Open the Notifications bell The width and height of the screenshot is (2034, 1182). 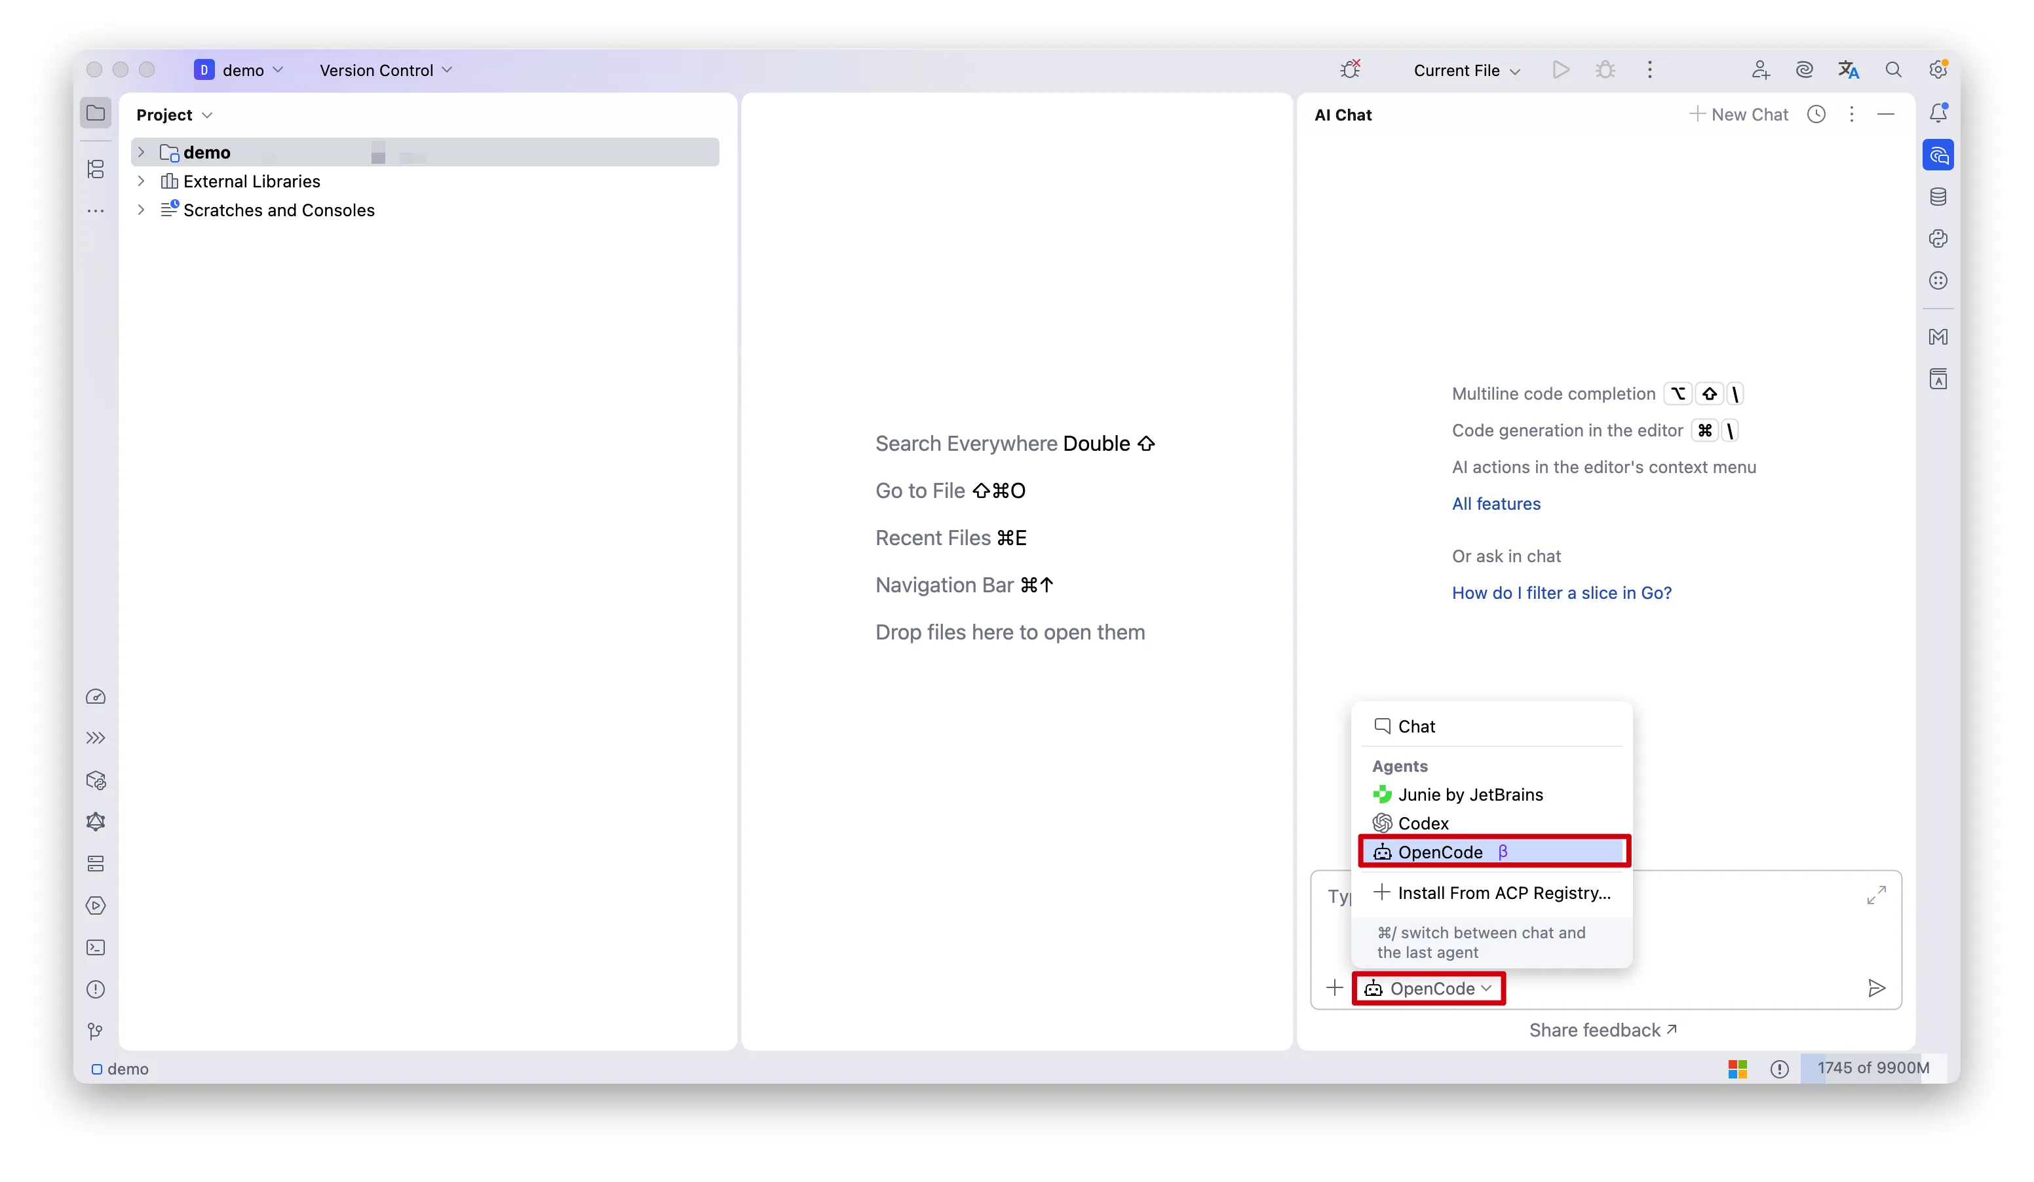coord(1938,113)
